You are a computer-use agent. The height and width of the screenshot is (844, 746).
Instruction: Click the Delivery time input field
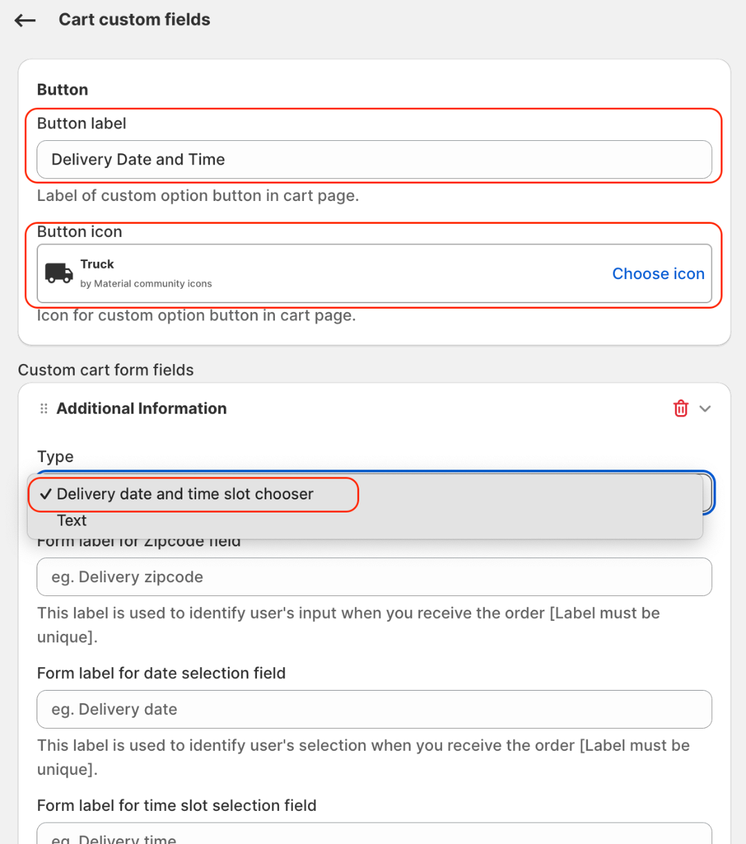pyautogui.click(x=374, y=836)
